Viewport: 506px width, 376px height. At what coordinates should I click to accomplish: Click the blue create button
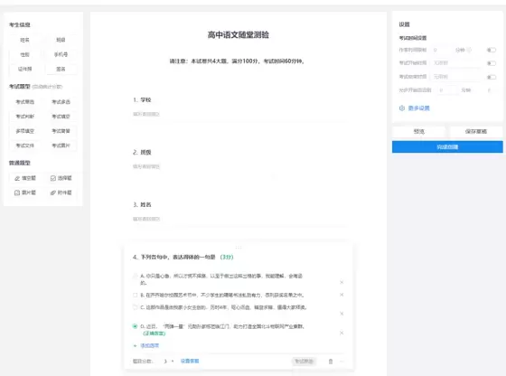tap(447, 146)
